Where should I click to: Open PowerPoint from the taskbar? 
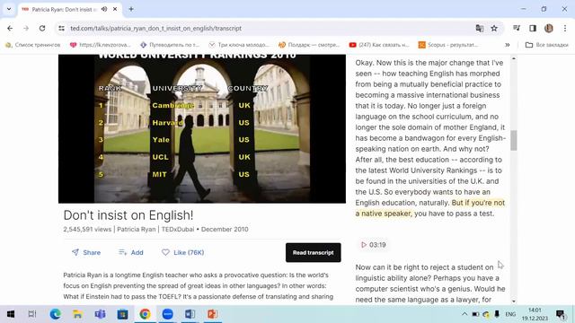(212, 314)
